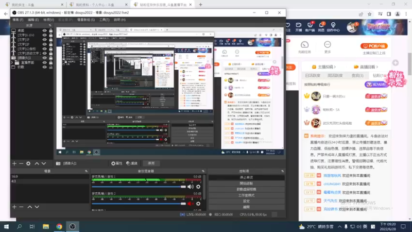Open settings gear for second audio channel
This screenshot has height=232, width=412.
click(x=198, y=204)
